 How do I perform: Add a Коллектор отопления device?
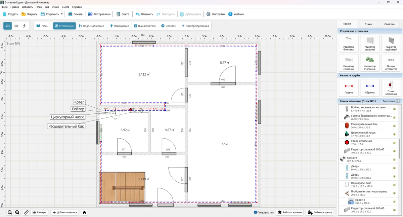369,63
